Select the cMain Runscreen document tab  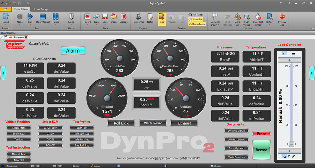point(15,37)
